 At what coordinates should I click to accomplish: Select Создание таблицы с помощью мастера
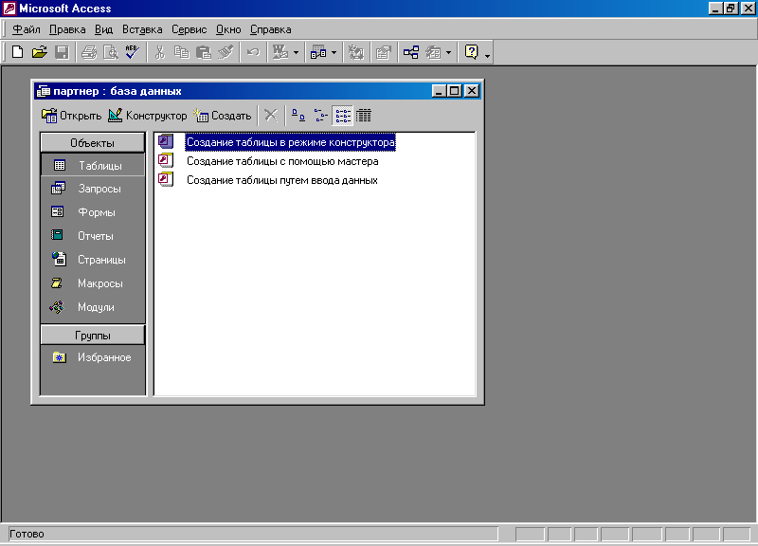click(x=282, y=161)
